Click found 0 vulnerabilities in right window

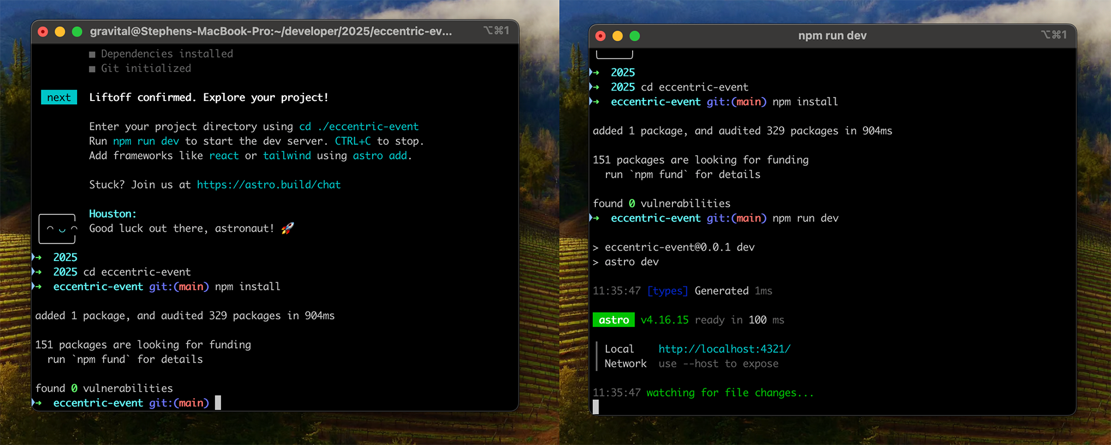(662, 203)
